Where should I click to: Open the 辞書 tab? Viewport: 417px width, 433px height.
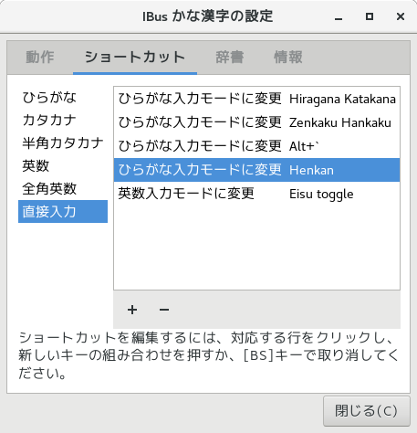230,58
